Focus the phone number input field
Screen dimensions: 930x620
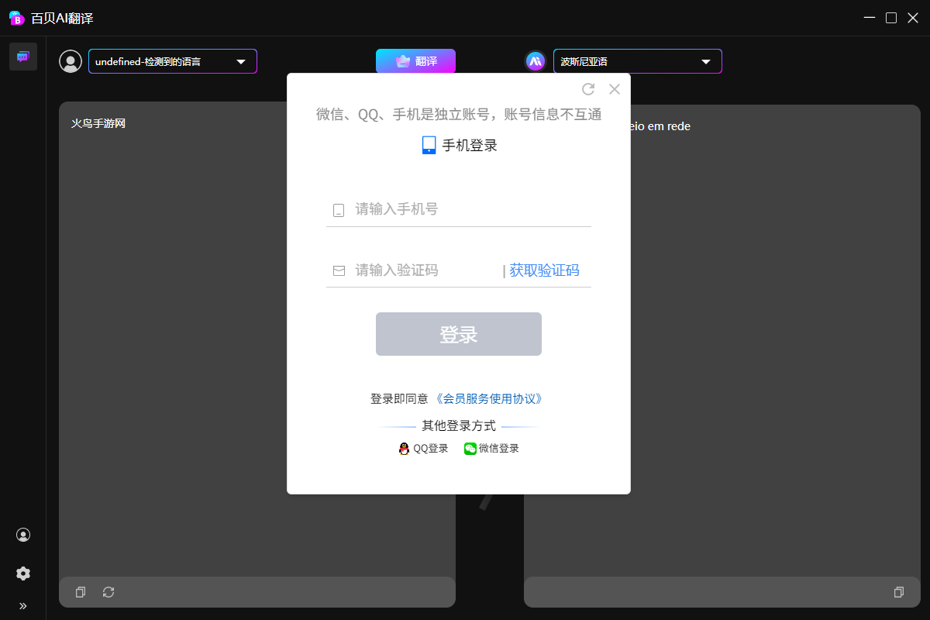coord(459,209)
